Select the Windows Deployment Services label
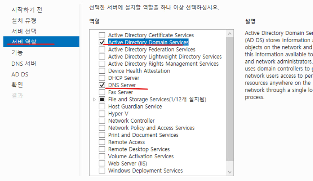 (x=145, y=170)
